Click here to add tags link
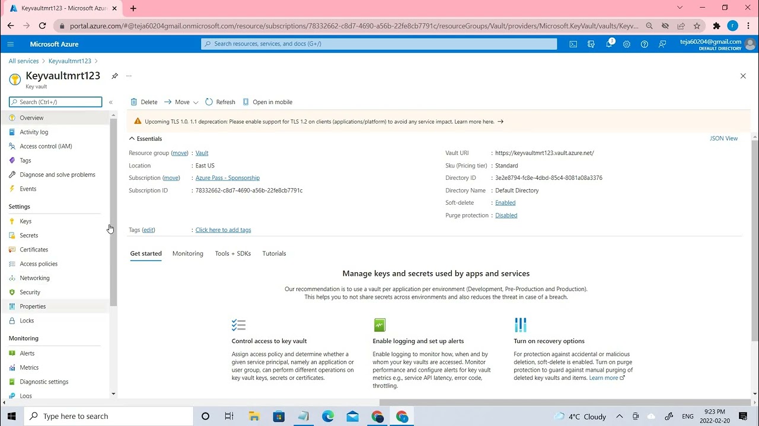Image resolution: width=759 pixels, height=426 pixels. pyautogui.click(x=223, y=230)
